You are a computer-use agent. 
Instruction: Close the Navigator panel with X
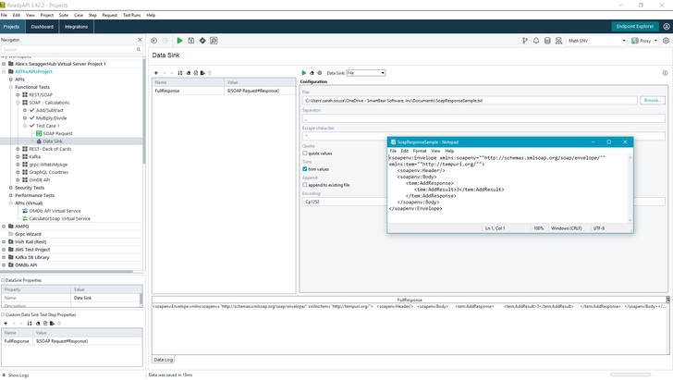tap(141, 41)
